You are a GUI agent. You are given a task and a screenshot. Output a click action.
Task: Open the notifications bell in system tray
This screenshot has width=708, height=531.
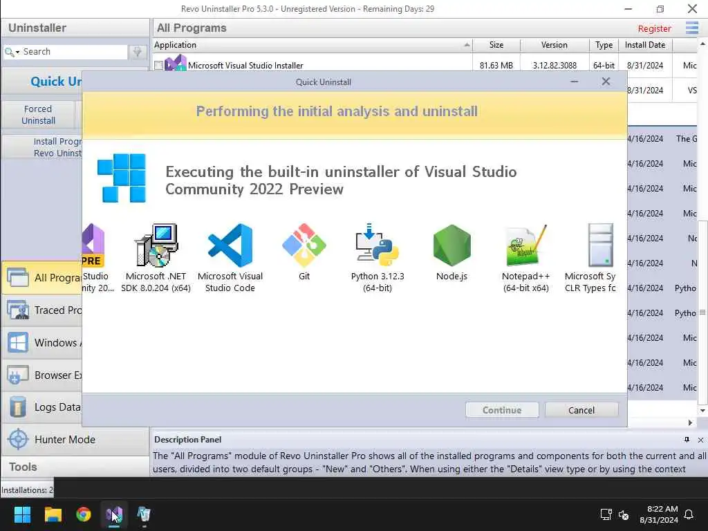[x=689, y=514]
